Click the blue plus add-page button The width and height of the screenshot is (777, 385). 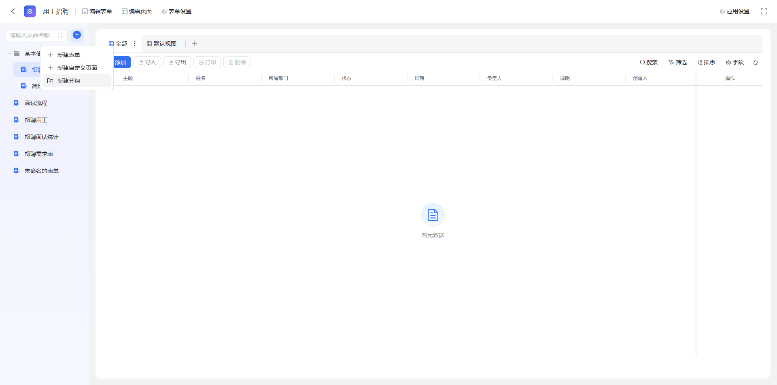coord(77,35)
